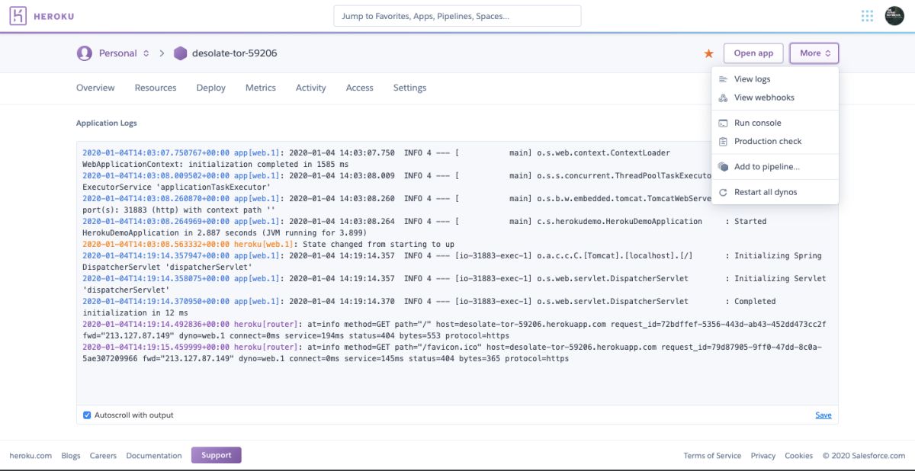The height and width of the screenshot is (471, 915).
Task: Open the app switcher grid icon
Action: pos(867,15)
